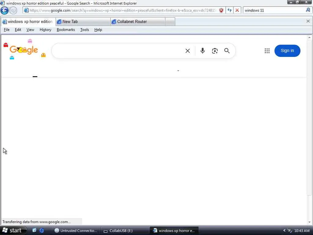The width and height of the screenshot is (313, 235).
Task: Click the search magnifier beside windows 11
Action: click(308, 10)
